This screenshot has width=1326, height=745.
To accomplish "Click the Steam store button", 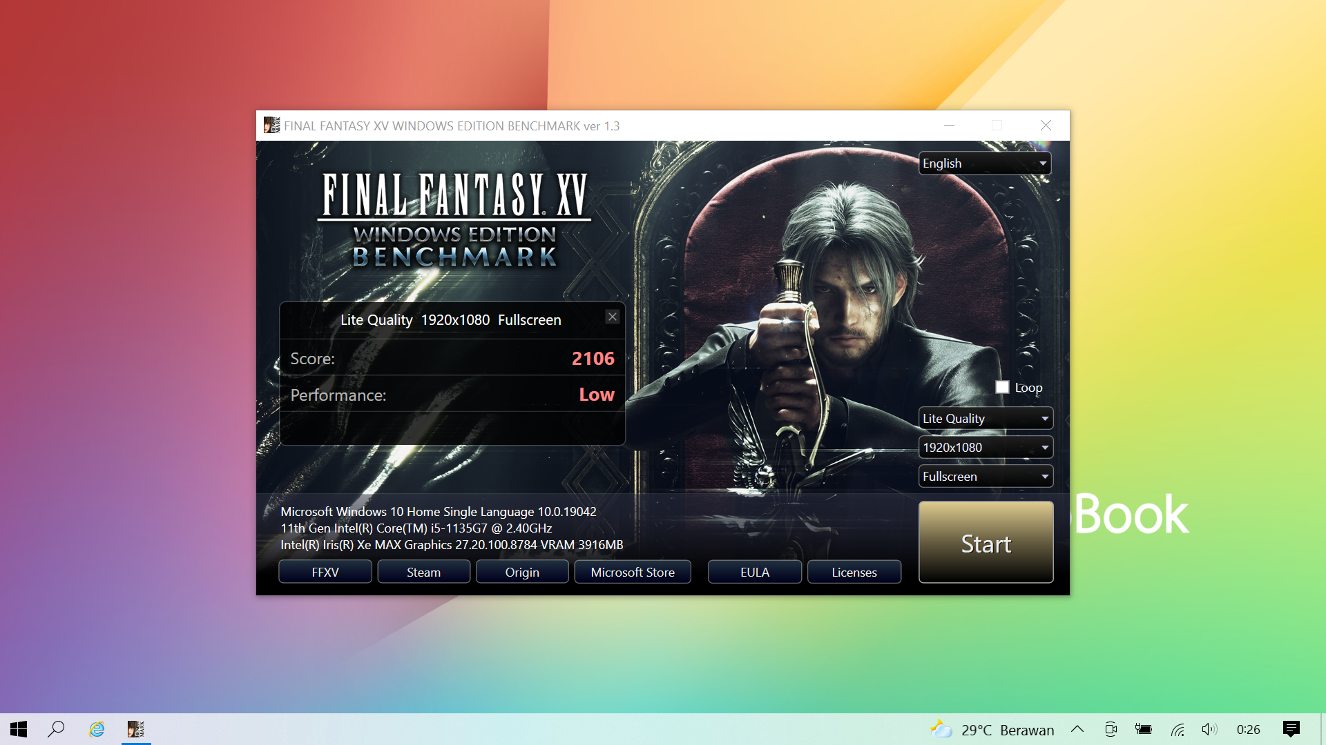I will pos(423,572).
